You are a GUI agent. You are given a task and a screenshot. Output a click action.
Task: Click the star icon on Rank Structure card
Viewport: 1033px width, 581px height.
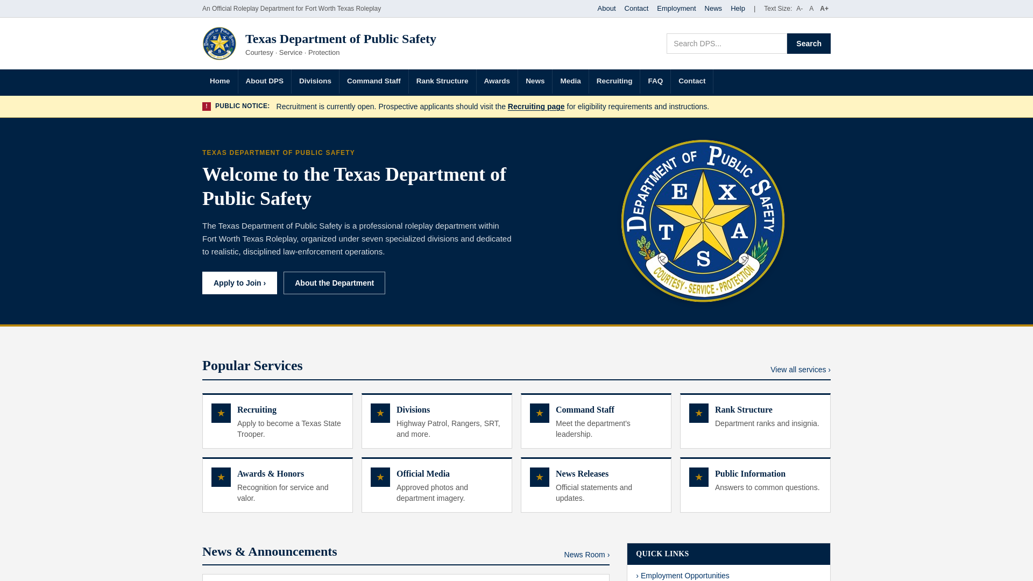pyautogui.click(x=699, y=413)
